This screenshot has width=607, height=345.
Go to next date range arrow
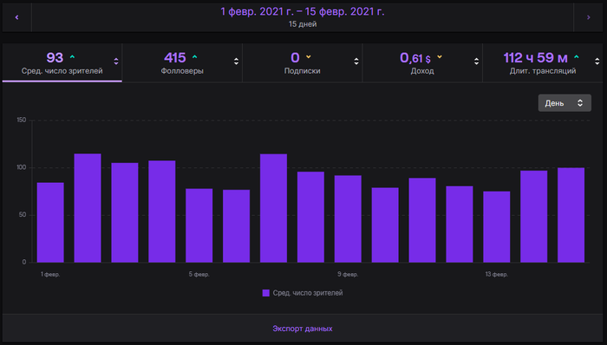tap(588, 17)
